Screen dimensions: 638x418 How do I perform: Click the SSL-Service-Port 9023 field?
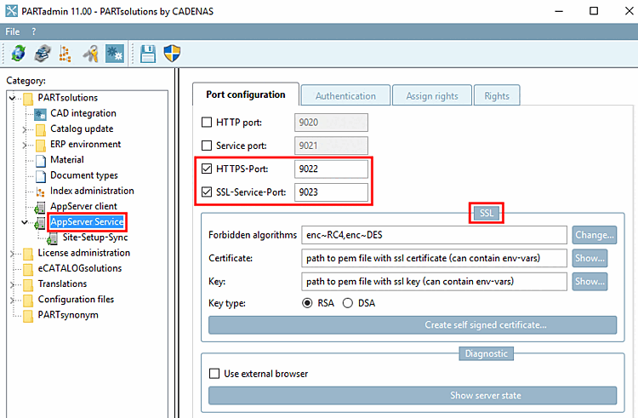click(331, 192)
